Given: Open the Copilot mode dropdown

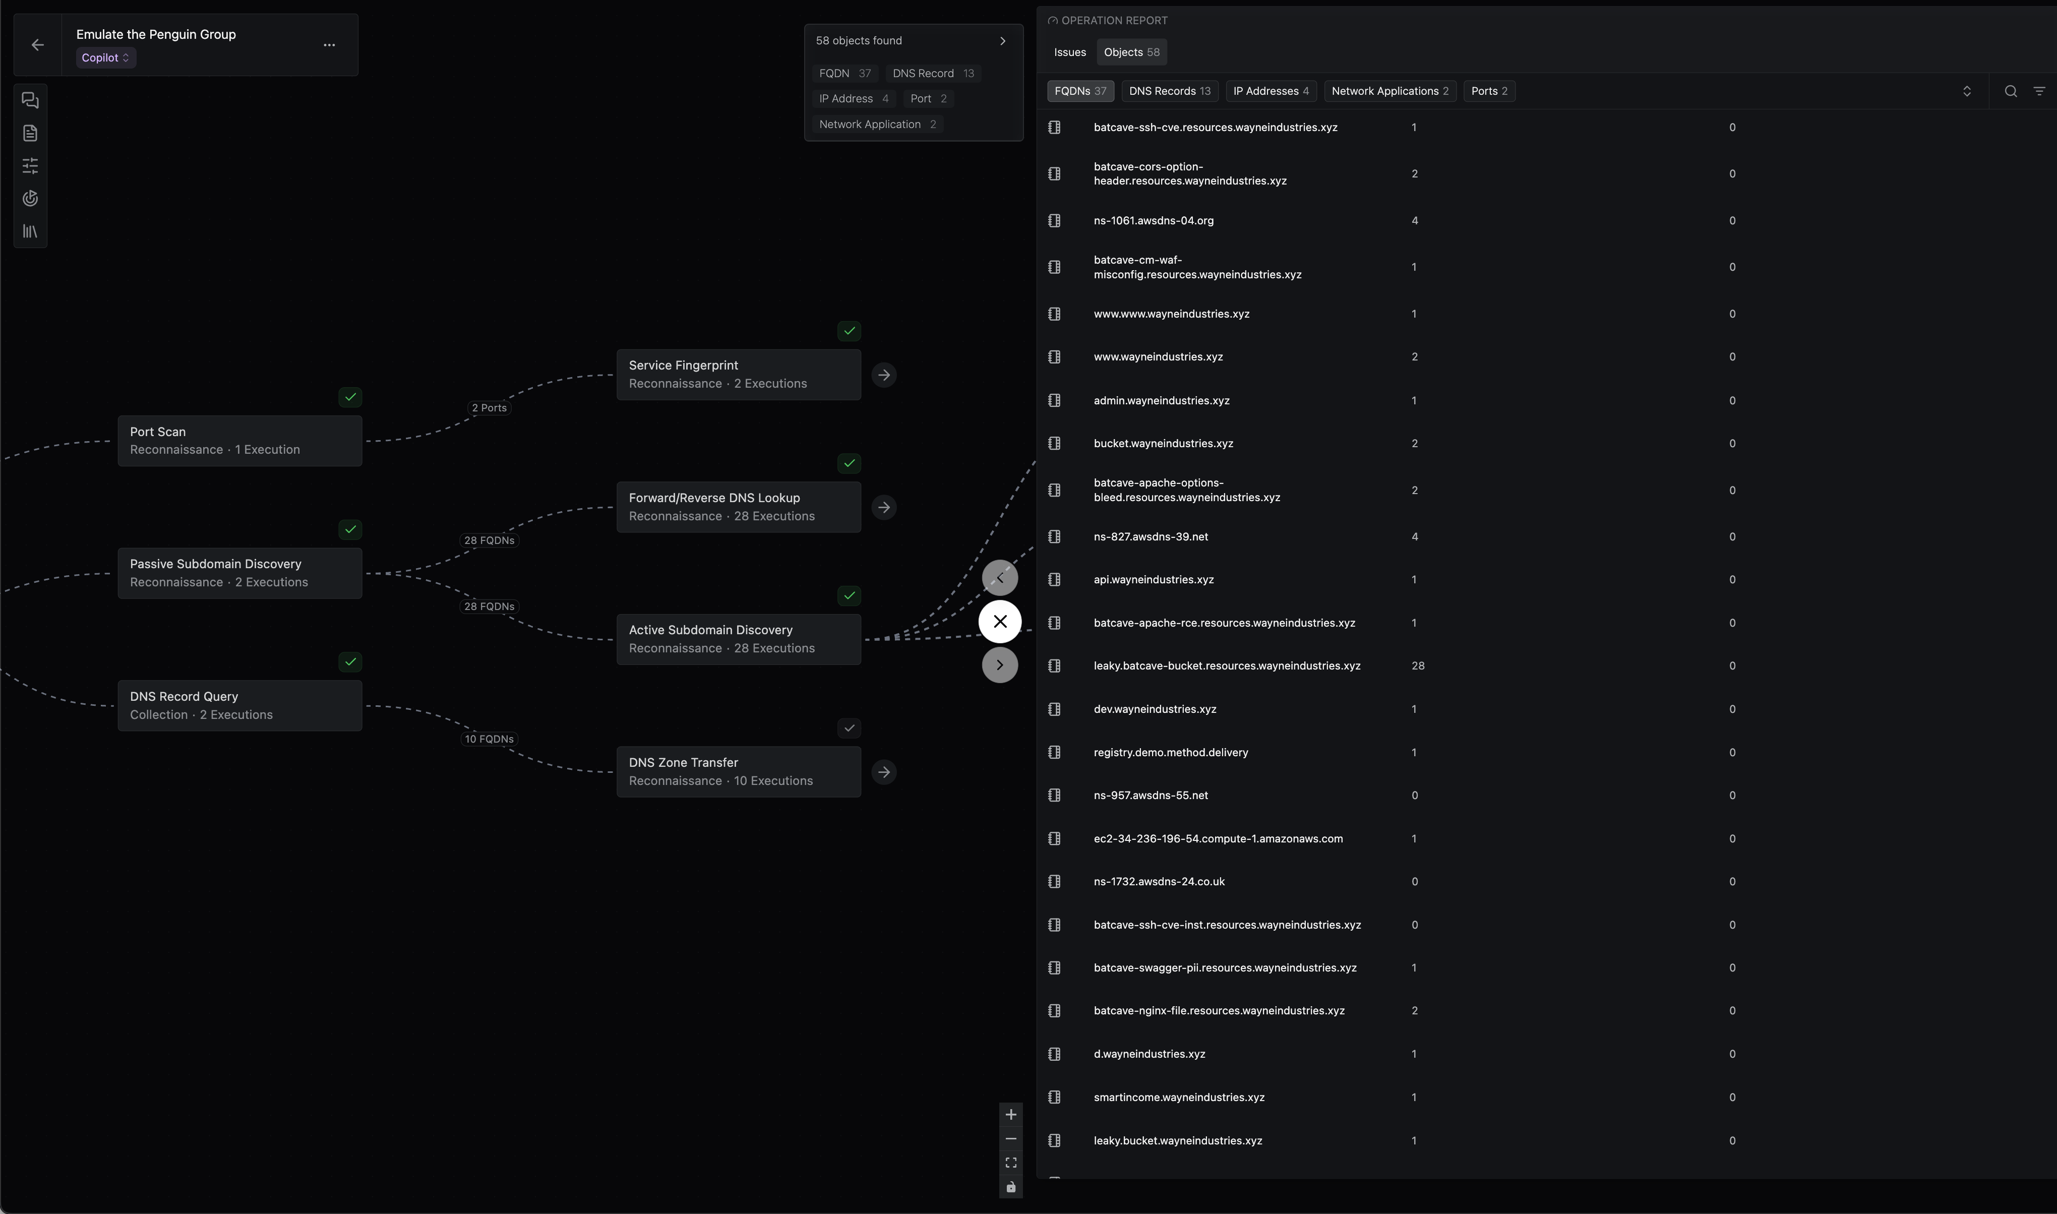Looking at the screenshot, I should (105, 58).
